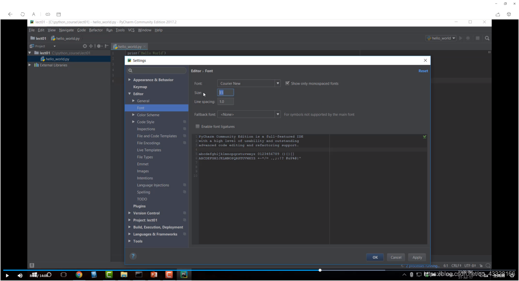519x281 pixels.
Task: Click the video play button
Action: [7, 275]
